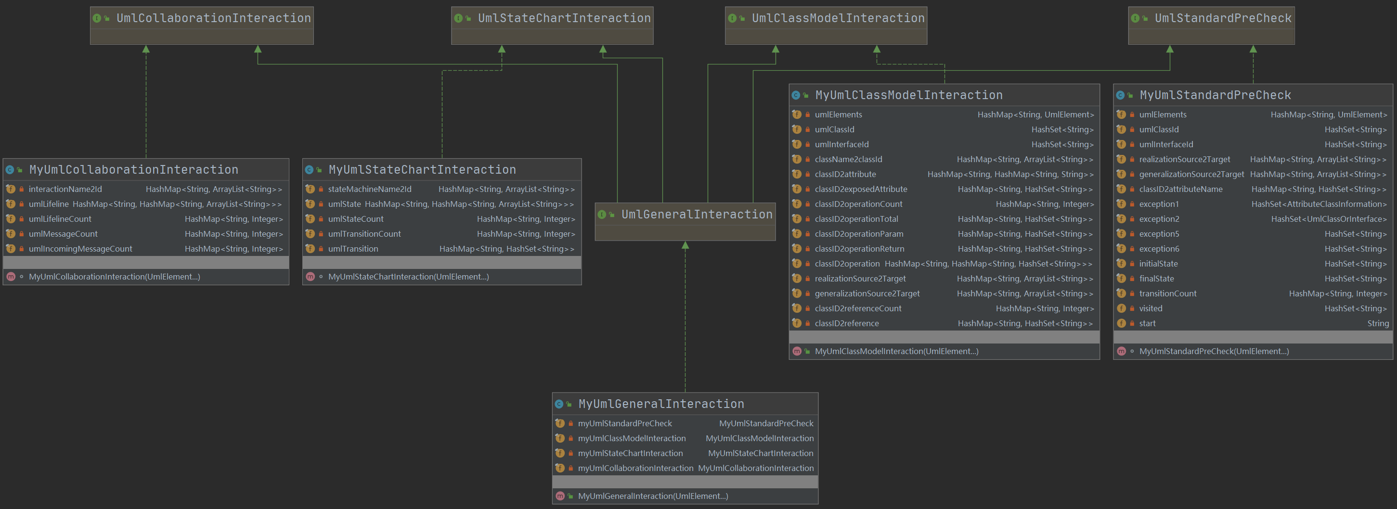Click the lock icon beside umlTransition

pyautogui.click(x=321, y=249)
